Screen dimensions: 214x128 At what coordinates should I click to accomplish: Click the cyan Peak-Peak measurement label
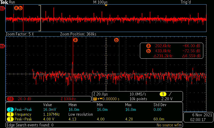pos(23,110)
